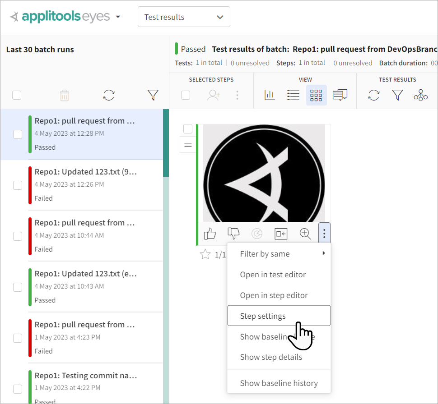Image resolution: width=438 pixels, height=404 pixels.
Task: Switch to the bar chart view
Action: 270,95
